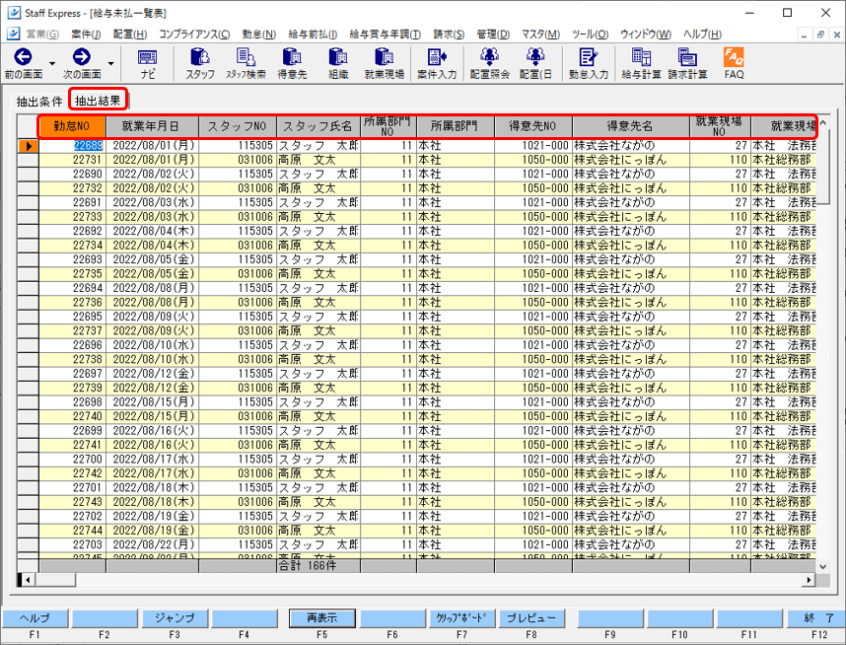Select cell 勤怠NO 22731
Image resolution: width=846 pixels, height=645 pixels.
pyautogui.click(x=72, y=160)
